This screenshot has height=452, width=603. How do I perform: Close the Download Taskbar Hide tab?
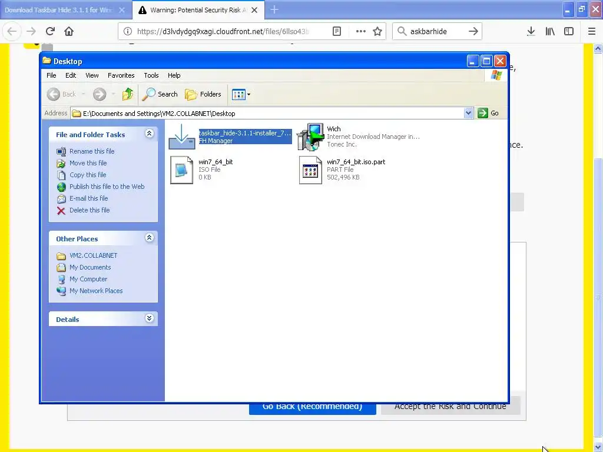pos(121,10)
